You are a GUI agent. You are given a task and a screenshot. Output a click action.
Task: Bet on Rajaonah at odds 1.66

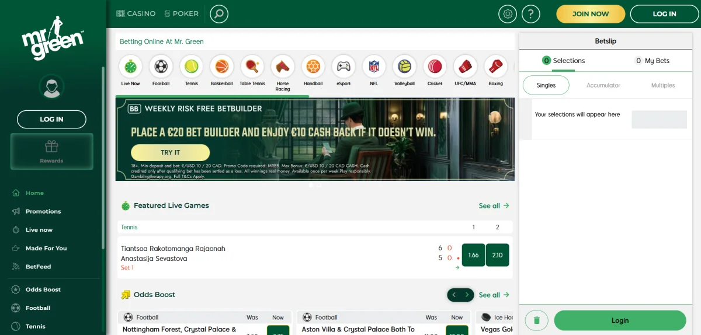point(473,255)
